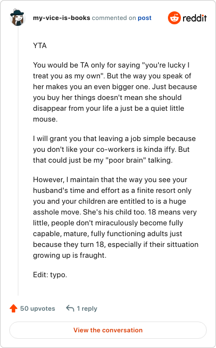Click the quoted phrase "poor brain"
216x348 pixels.
tap(126, 160)
